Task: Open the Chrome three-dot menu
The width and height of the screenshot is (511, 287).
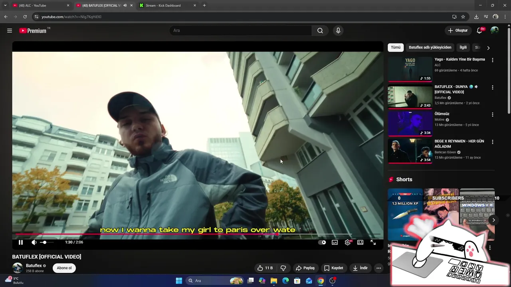Action: coord(505,17)
